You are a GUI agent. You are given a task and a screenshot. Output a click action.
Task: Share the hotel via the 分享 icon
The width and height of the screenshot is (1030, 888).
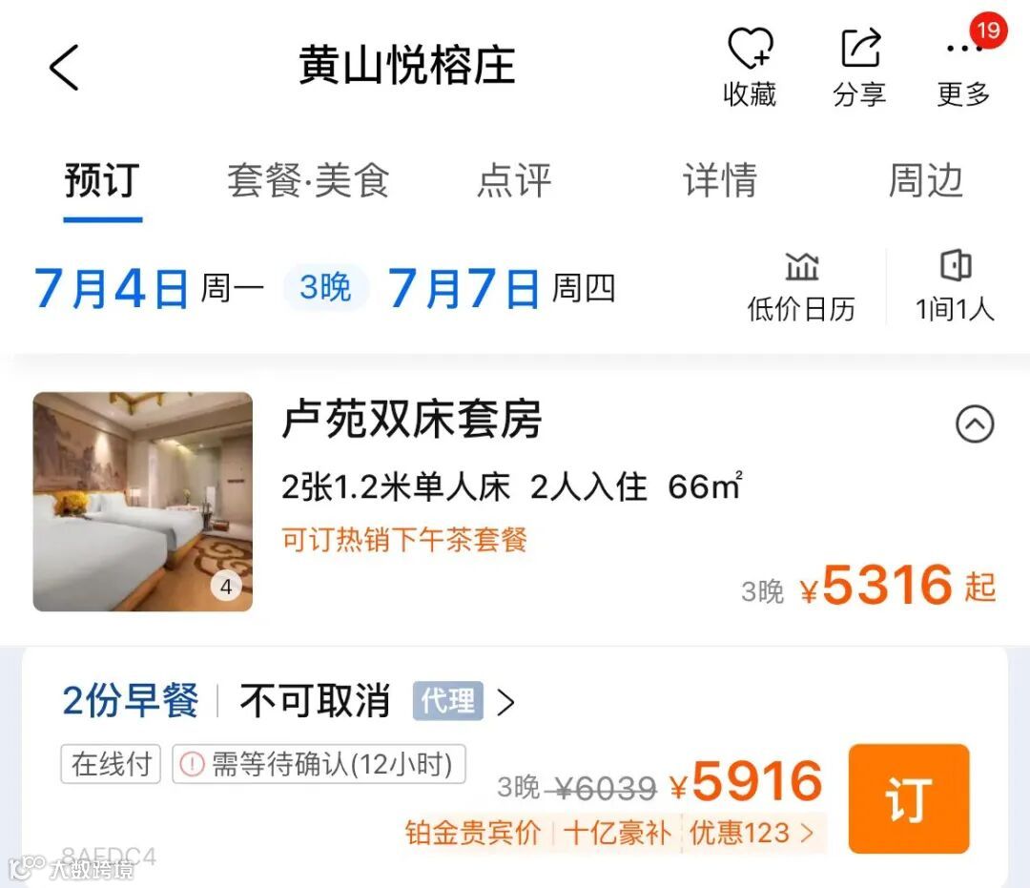(859, 68)
